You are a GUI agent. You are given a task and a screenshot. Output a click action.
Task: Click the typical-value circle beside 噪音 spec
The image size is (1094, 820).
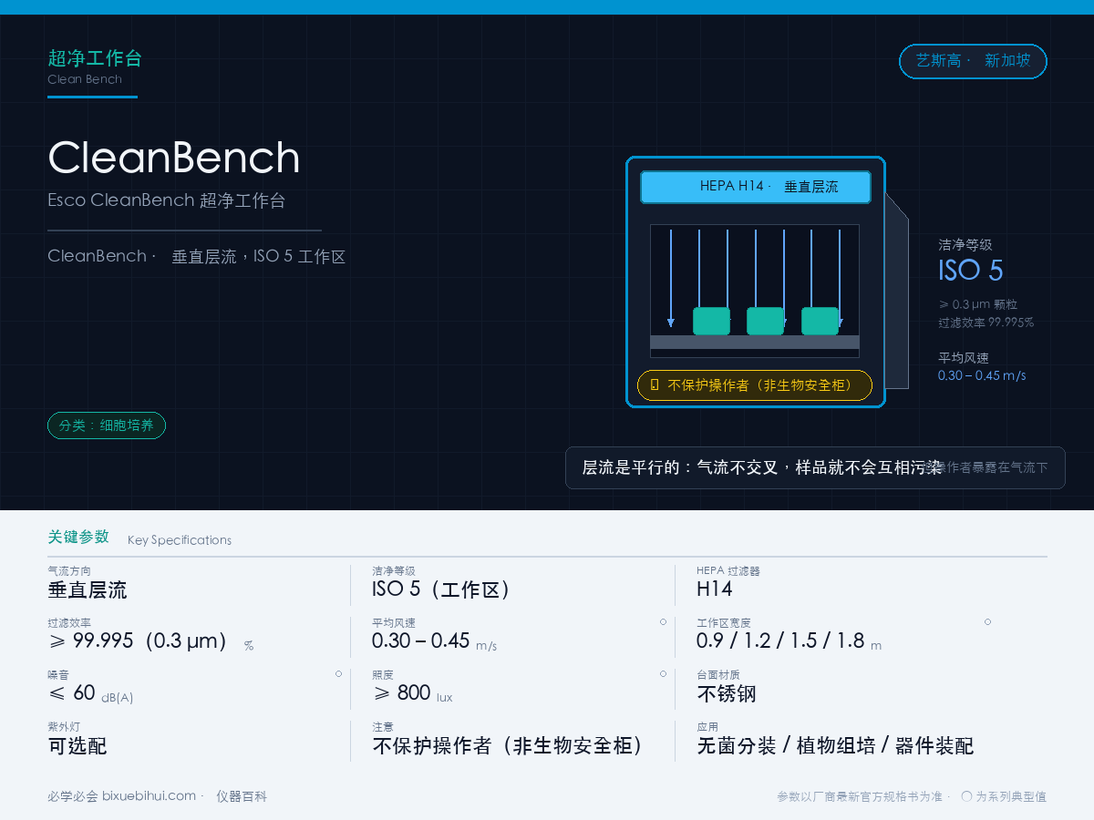tap(338, 673)
